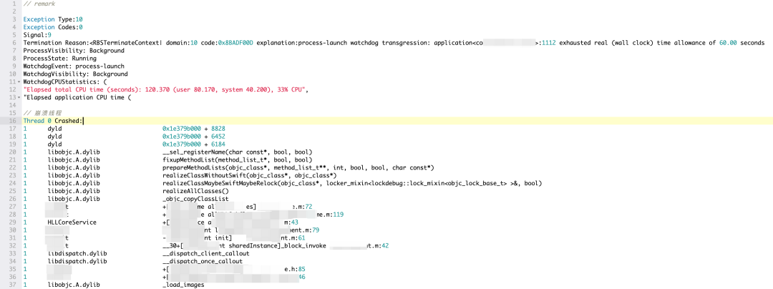Click the 'HLLCoreService' module name
Viewport: 773px width, 289px height.
tap(72, 223)
